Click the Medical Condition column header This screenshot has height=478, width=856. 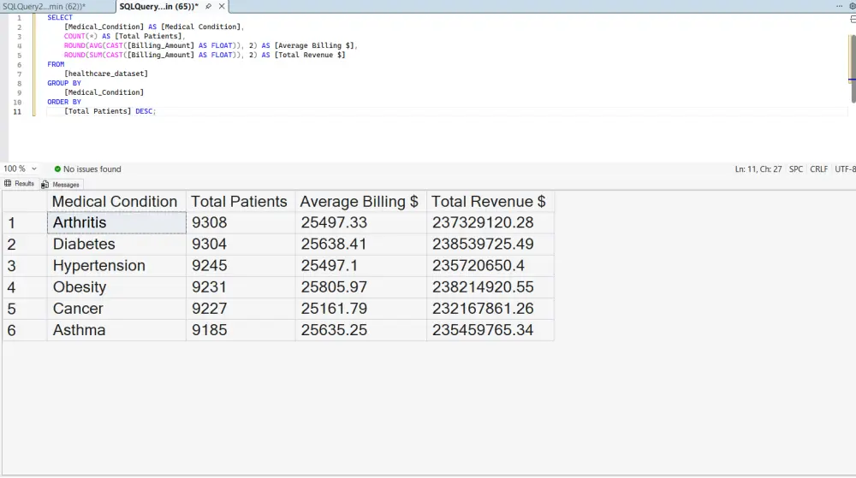(116, 201)
